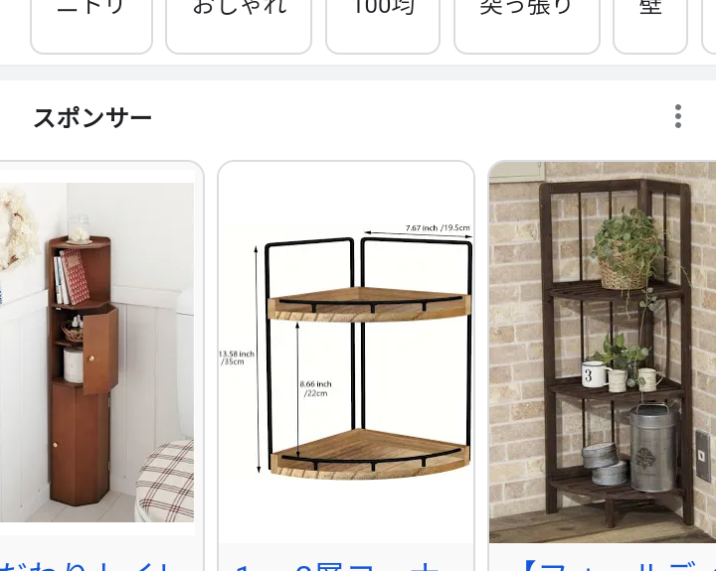Click the metal watering can on plant rack
Screen dimensions: 716x571
(652, 446)
